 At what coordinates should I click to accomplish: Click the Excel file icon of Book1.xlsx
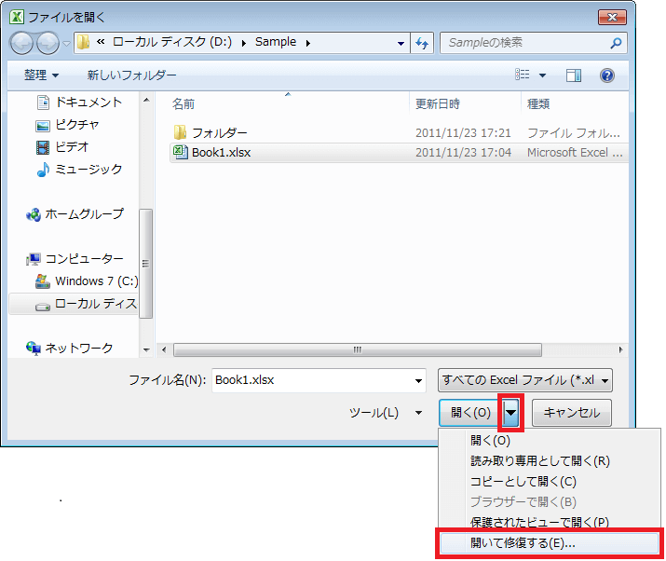pos(181,152)
